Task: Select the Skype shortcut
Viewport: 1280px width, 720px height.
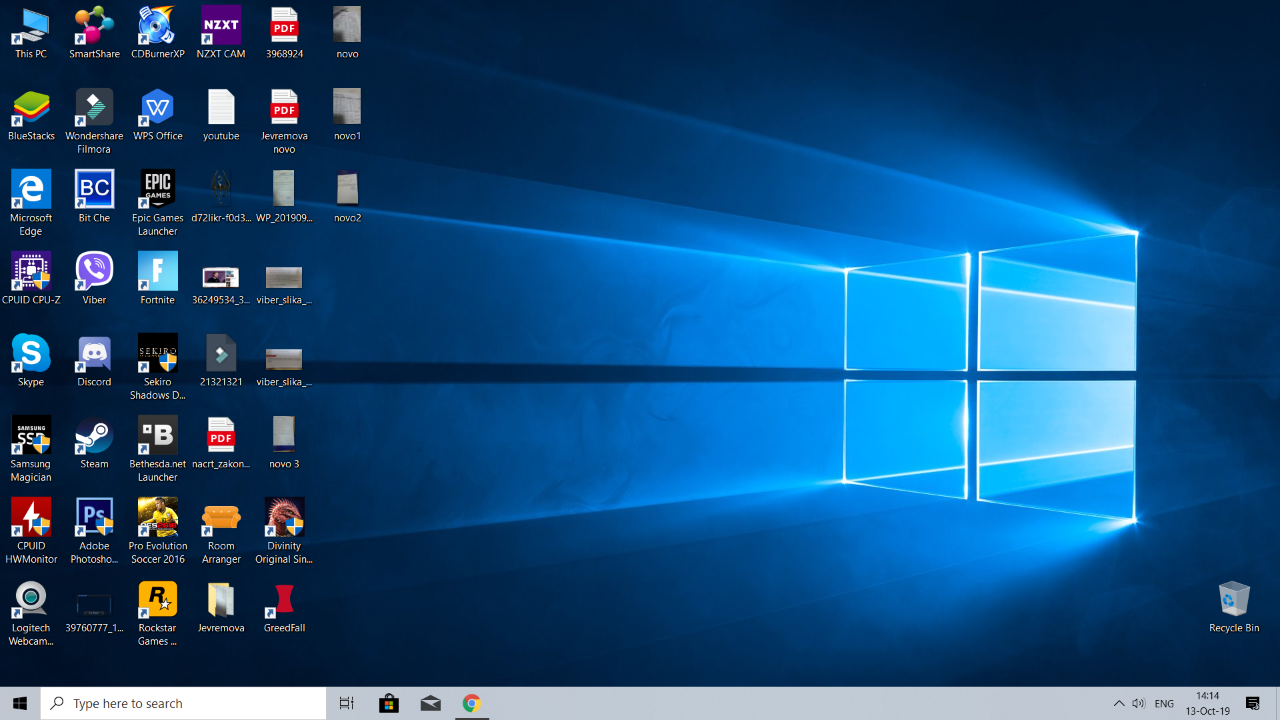Action: (x=31, y=361)
